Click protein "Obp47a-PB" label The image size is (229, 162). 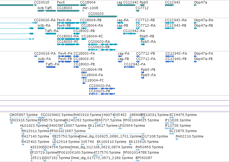[x=203, y=59]
